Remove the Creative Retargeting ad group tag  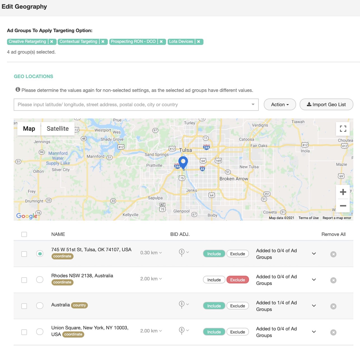[x=52, y=42]
